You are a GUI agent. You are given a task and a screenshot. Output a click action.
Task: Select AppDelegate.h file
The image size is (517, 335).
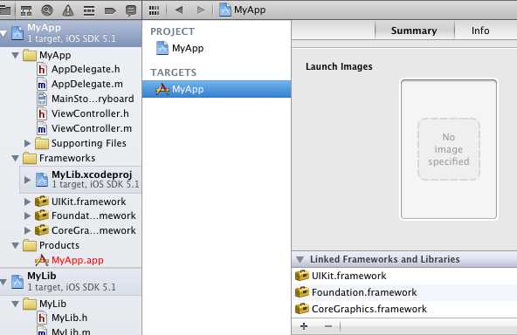point(79,69)
